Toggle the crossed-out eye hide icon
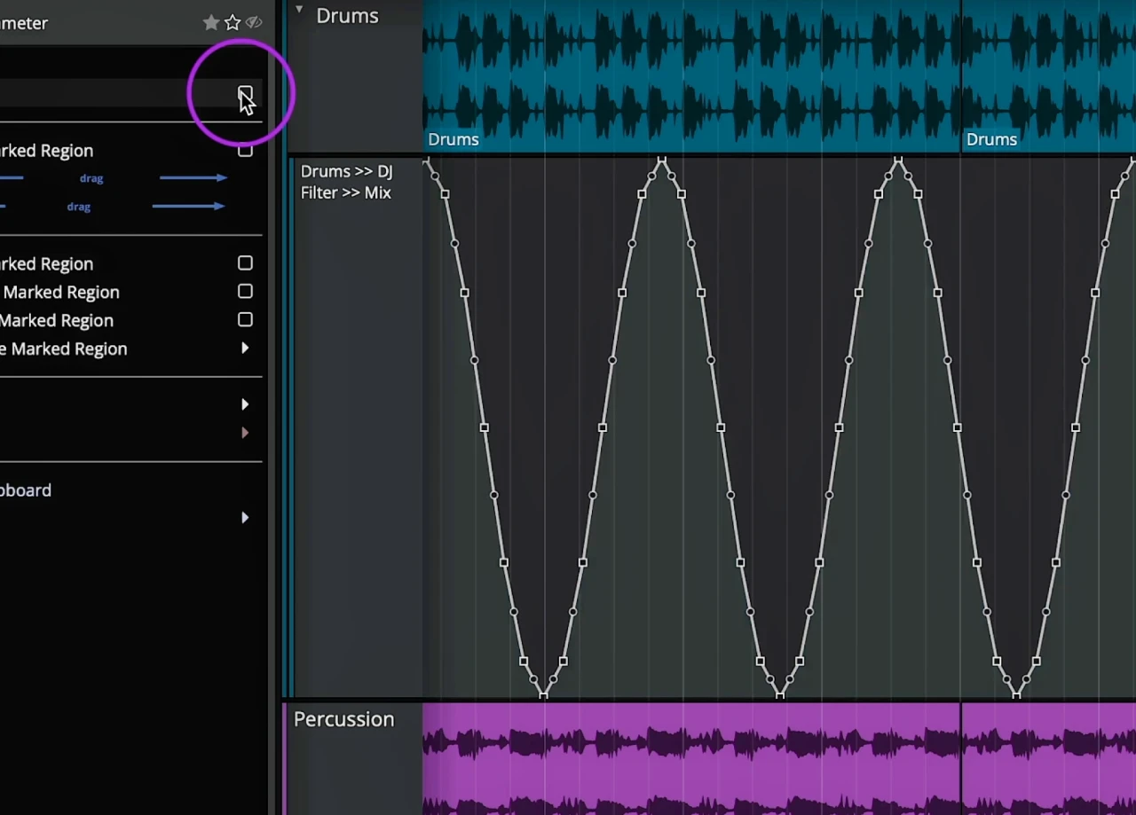1136x815 pixels. pos(254,23)
